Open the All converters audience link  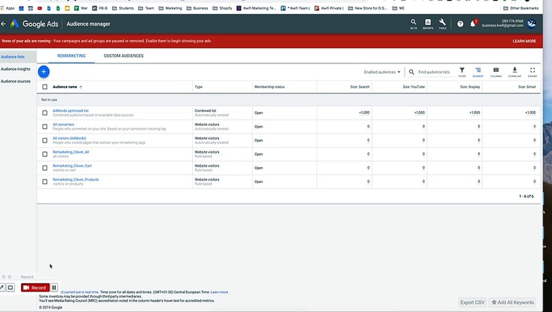coord(63,125)
